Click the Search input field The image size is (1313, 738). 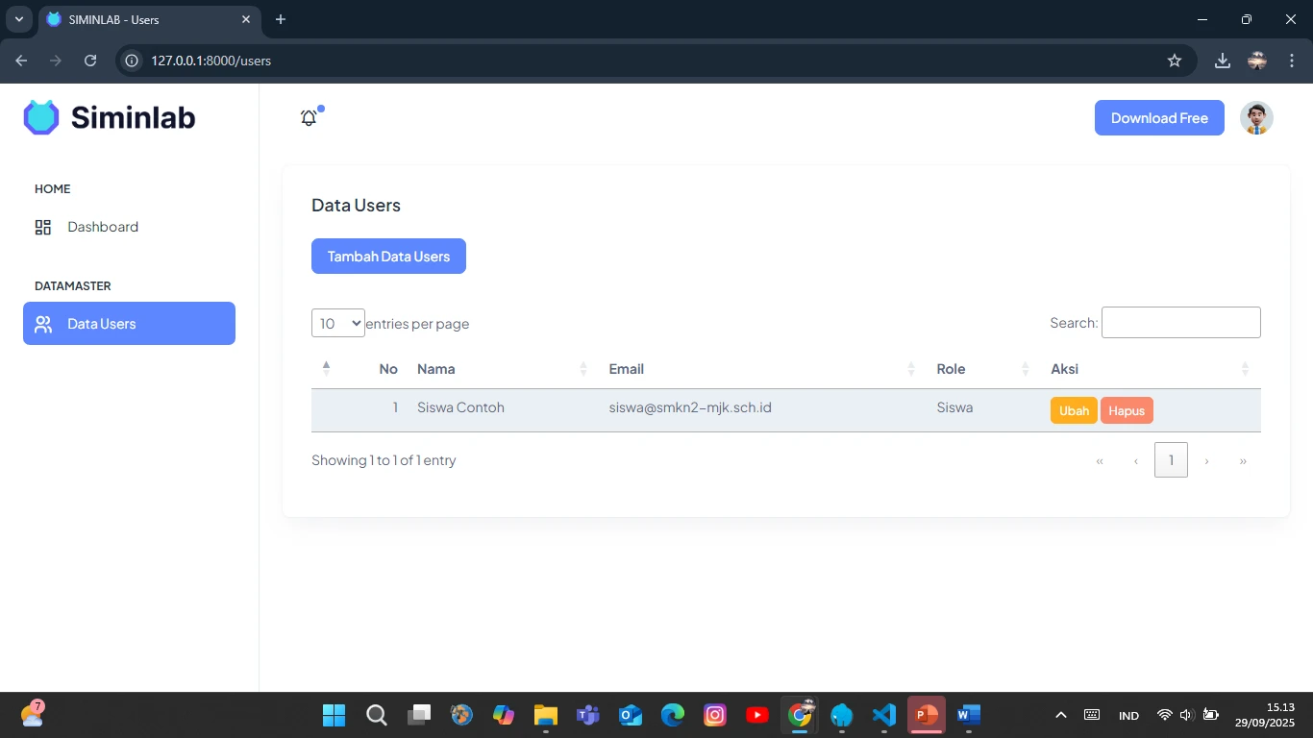click(x=1180, y=323)
